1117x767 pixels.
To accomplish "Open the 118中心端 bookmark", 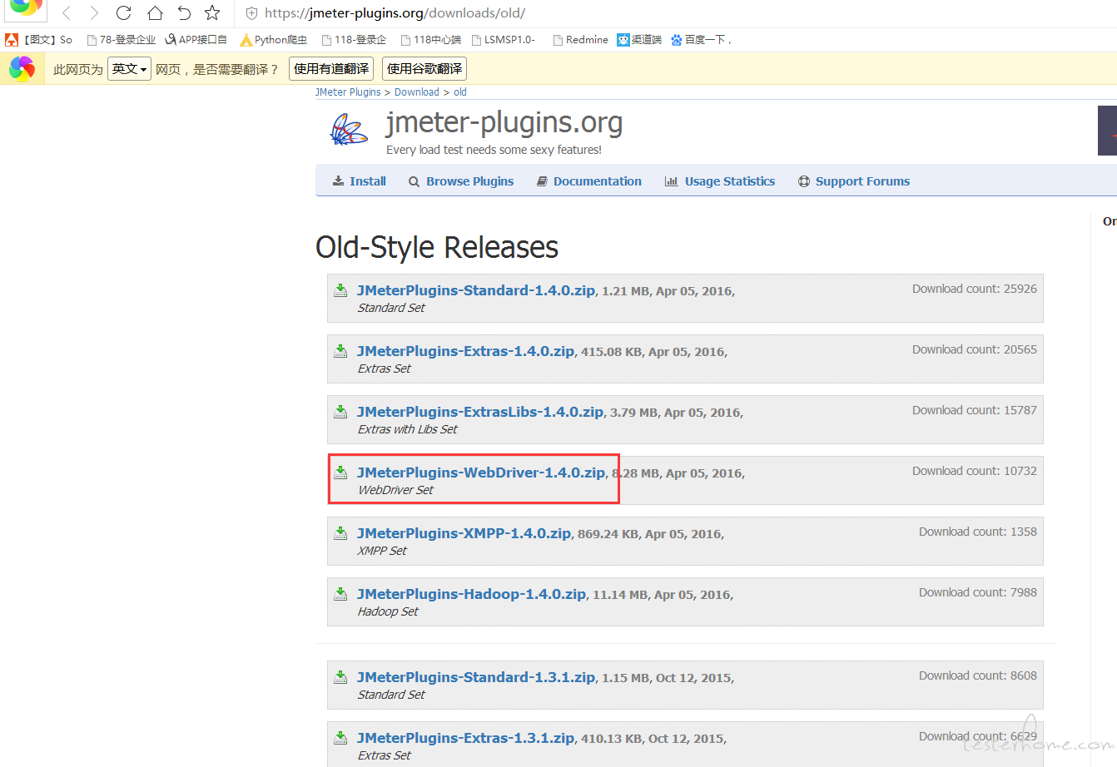I will (x=431, y=39).
